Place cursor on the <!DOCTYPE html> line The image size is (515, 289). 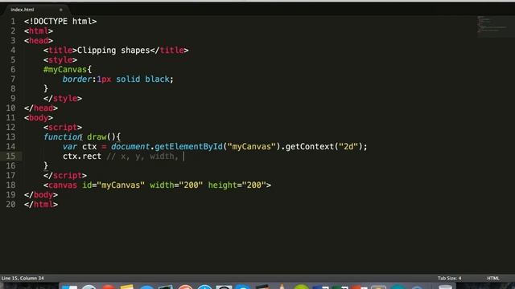(x=60, y=22)
